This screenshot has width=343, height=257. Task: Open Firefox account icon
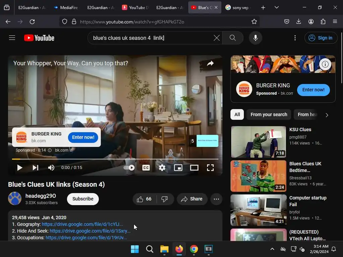click(311, 22)
